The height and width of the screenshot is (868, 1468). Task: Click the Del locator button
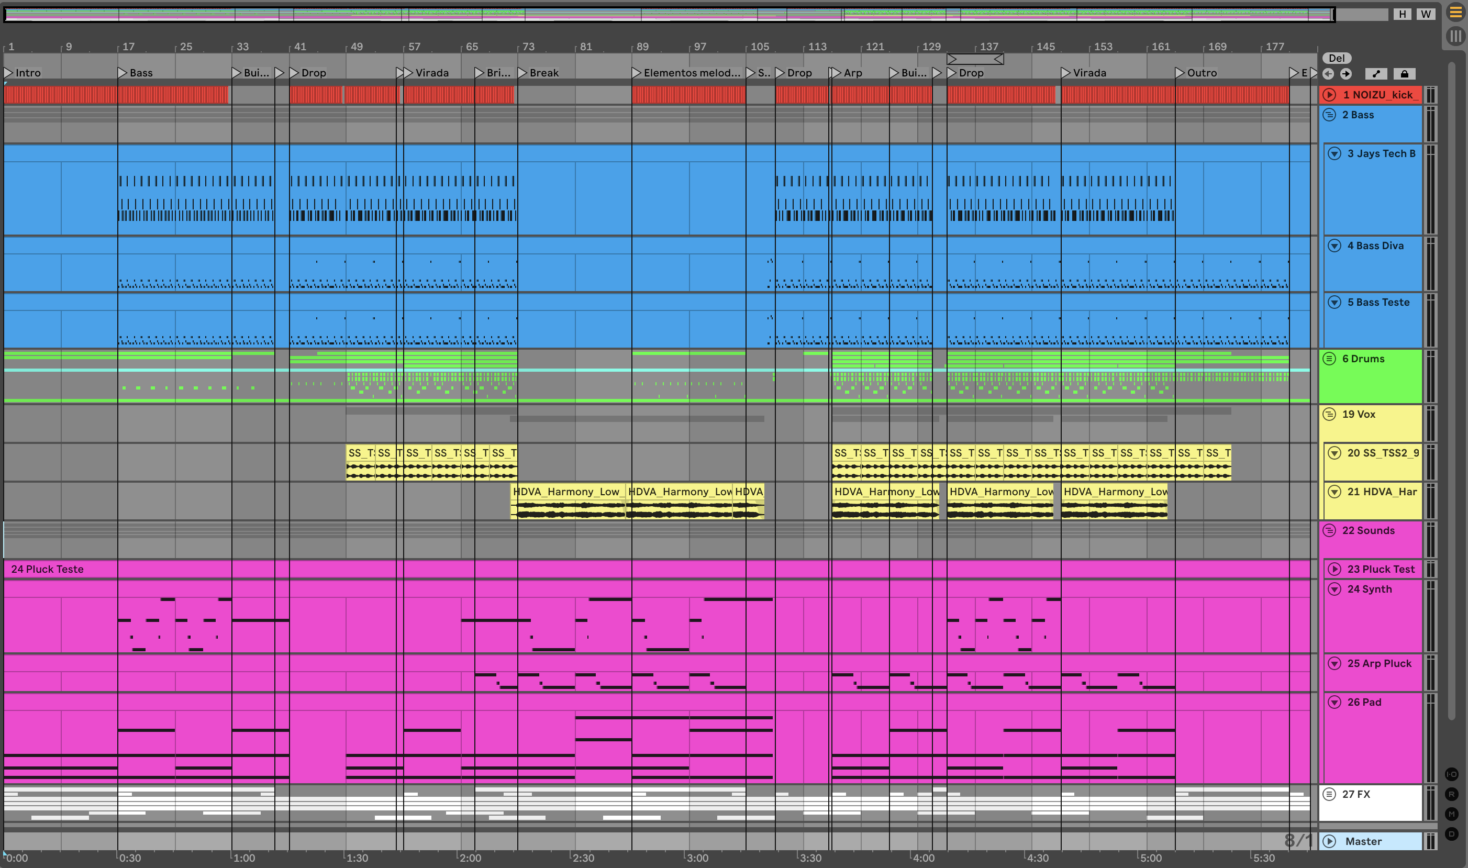(1337, 58)
